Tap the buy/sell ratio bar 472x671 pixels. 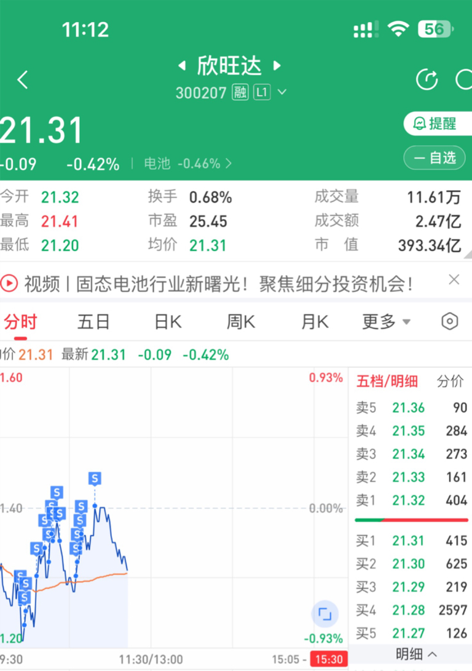(411, 520)
